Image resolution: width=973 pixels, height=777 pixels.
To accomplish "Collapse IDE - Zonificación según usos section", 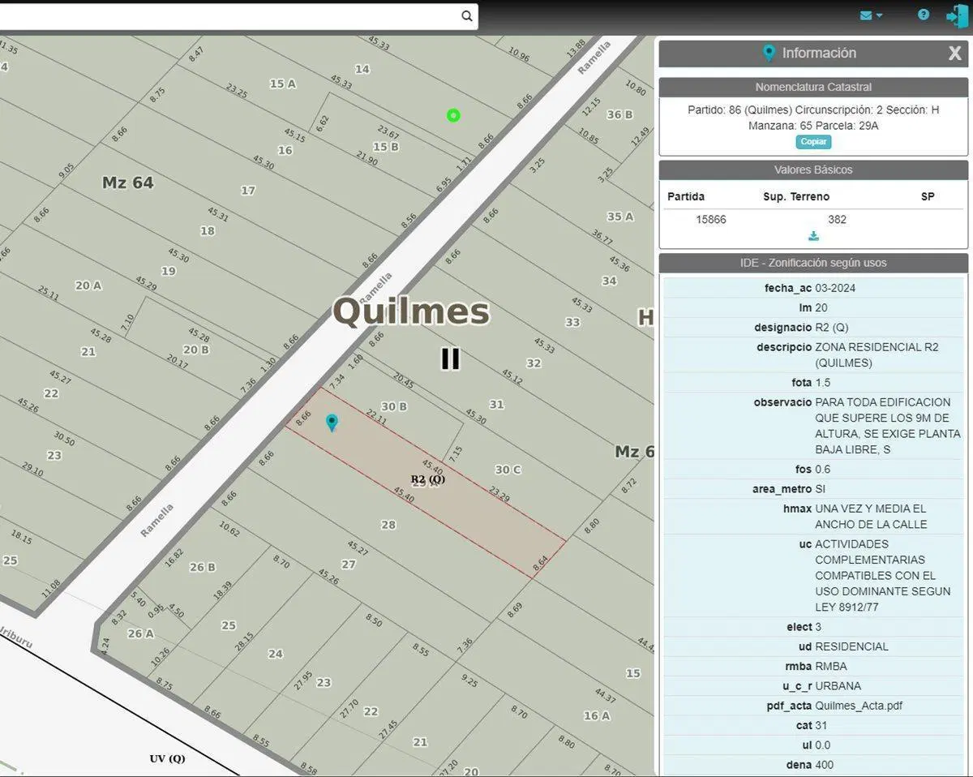I will (813, 263).
